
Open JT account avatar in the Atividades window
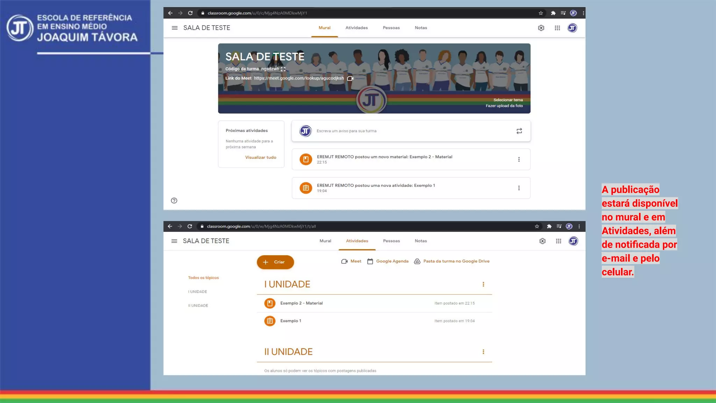[x=573, y=241]
